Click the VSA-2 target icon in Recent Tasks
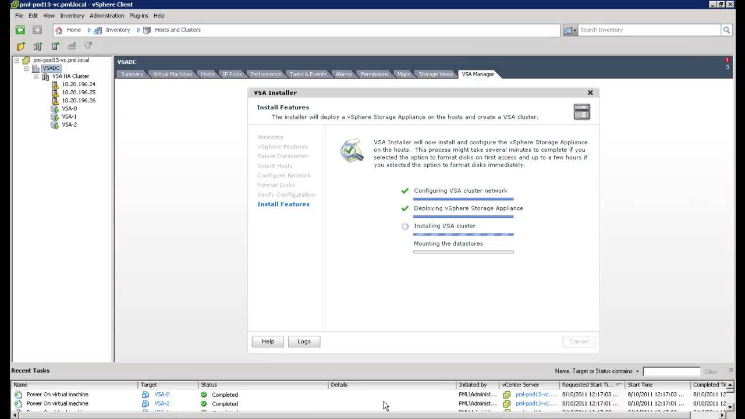The image size is (745, 419). coord(146,403)
